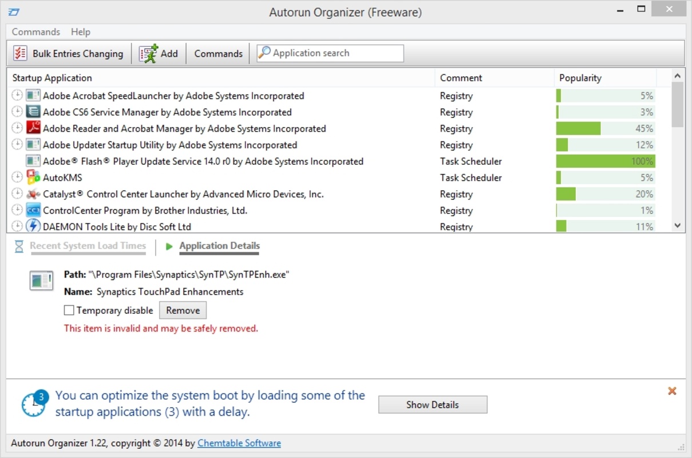Select the Adobe Acrobat SpeedLauncher row text

point(173,96)
